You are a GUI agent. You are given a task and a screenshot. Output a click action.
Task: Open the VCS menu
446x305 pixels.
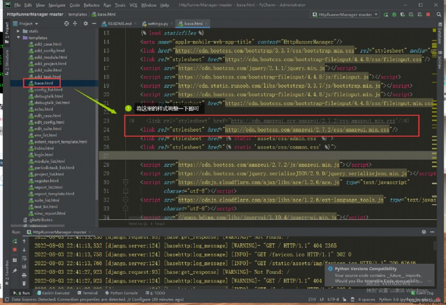coord(133,5)
